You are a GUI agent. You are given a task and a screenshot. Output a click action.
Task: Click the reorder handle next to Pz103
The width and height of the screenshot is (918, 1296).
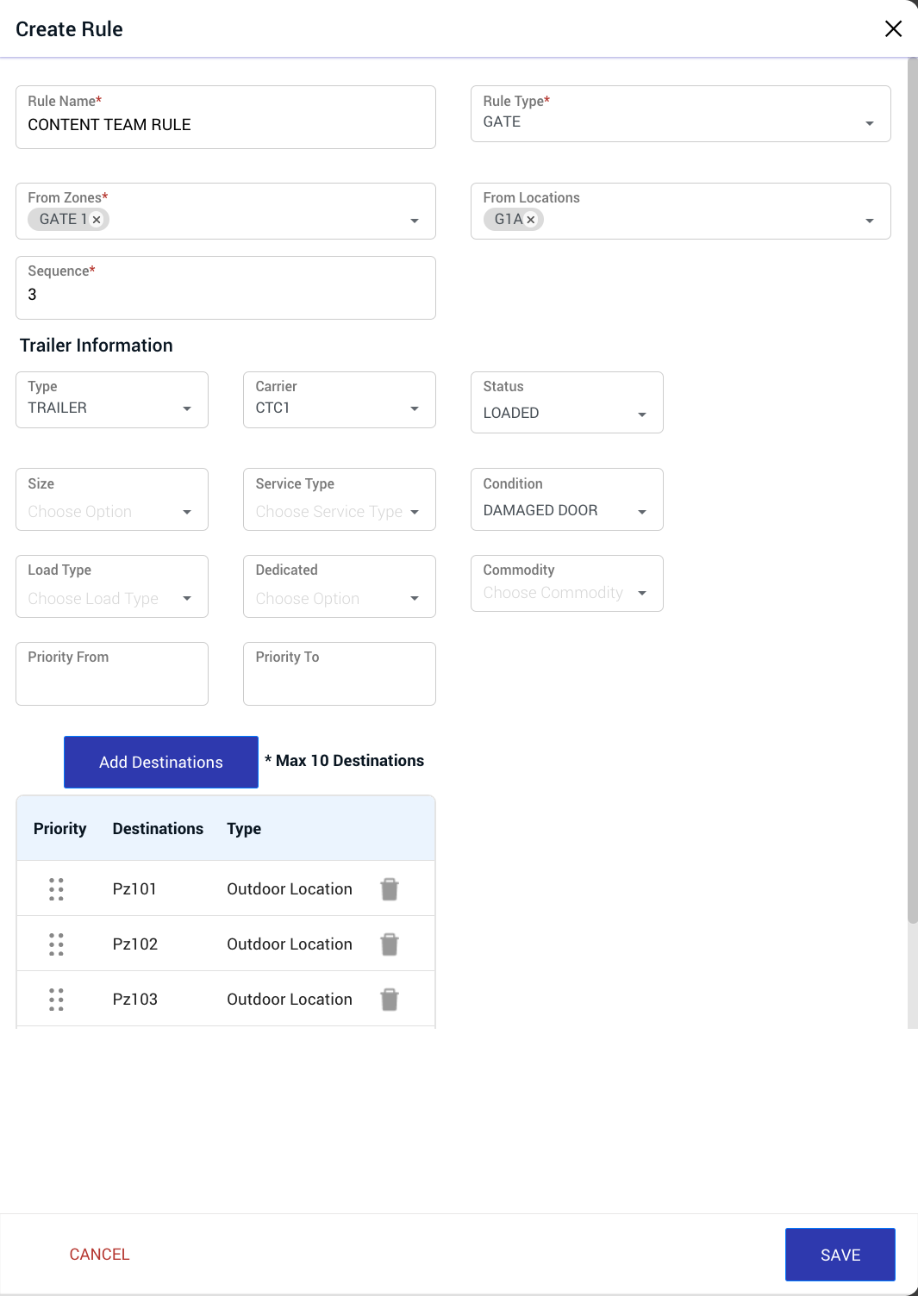coord(56,1000)
